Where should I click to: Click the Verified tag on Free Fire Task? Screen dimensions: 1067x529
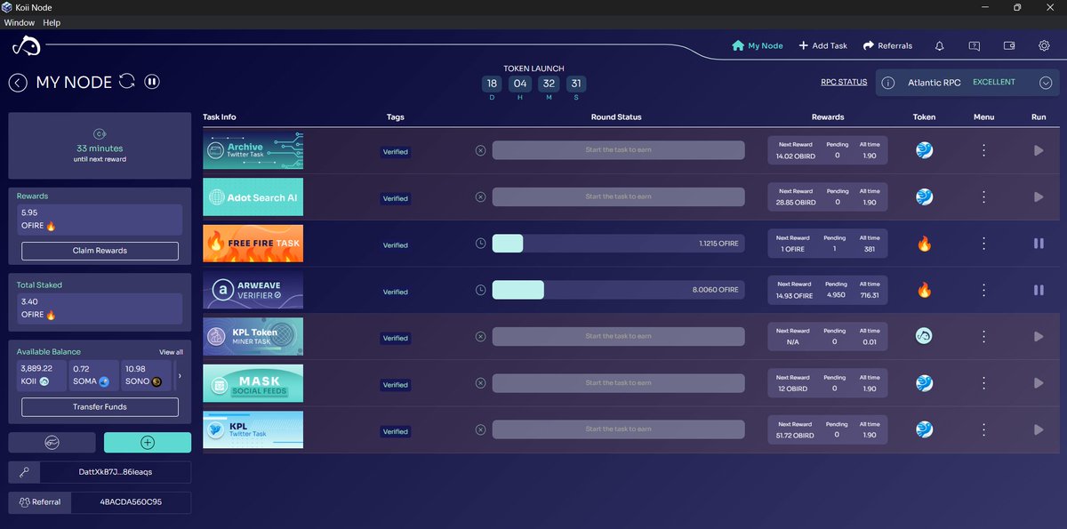pos(395,245)
